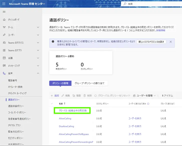Click the 追加 button label

(x=57, y=95)
